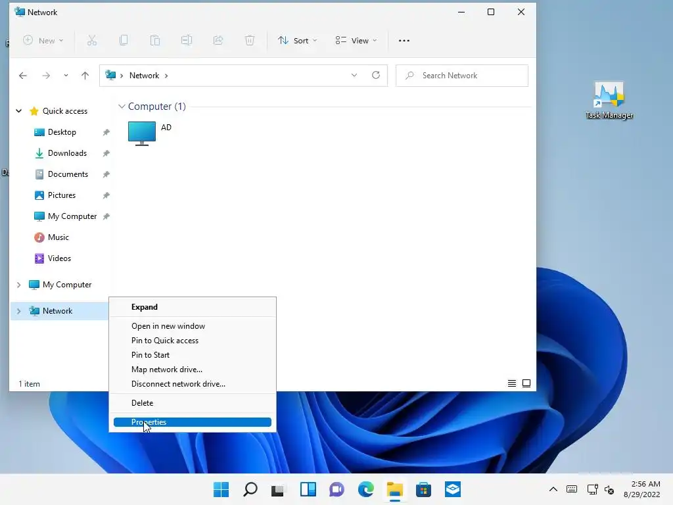Go forward with the right arrow

click(x=46, y=76)
